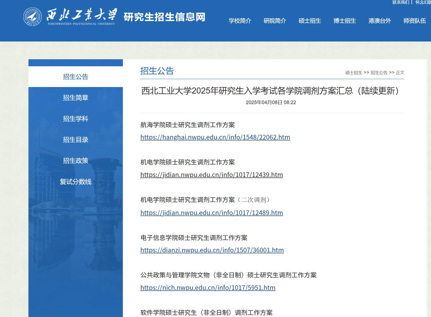This screenshot has height=317, width=431.
Task: Open the nich.nwpu.edu.cn 5951 link
Action: [x=208, y=288]
